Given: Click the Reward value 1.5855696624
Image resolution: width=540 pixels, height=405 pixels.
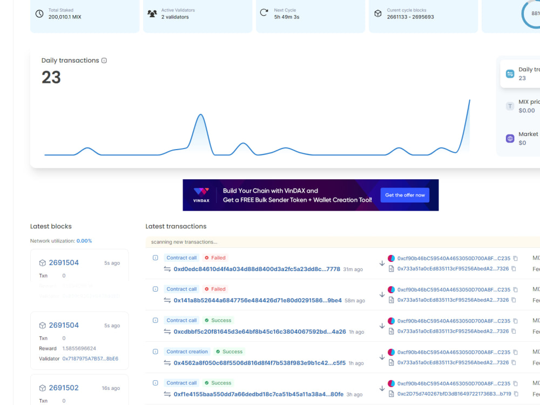Looking at the screenshot, I should pos(79,348).
